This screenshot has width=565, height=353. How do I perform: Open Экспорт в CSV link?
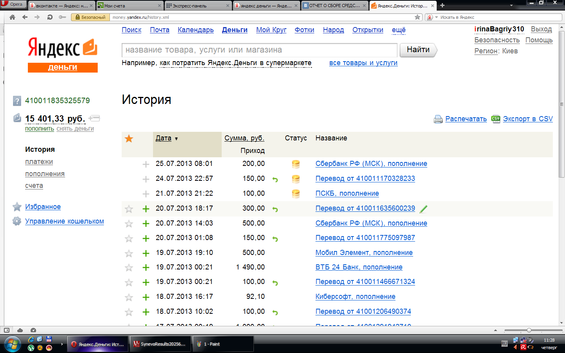528,119
